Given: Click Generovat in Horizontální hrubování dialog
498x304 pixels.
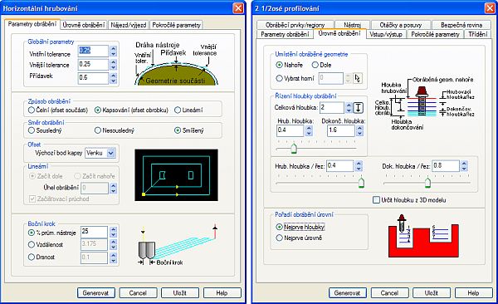Looking at the screenshot, I should pyautogui.click(x=96, y=293).
